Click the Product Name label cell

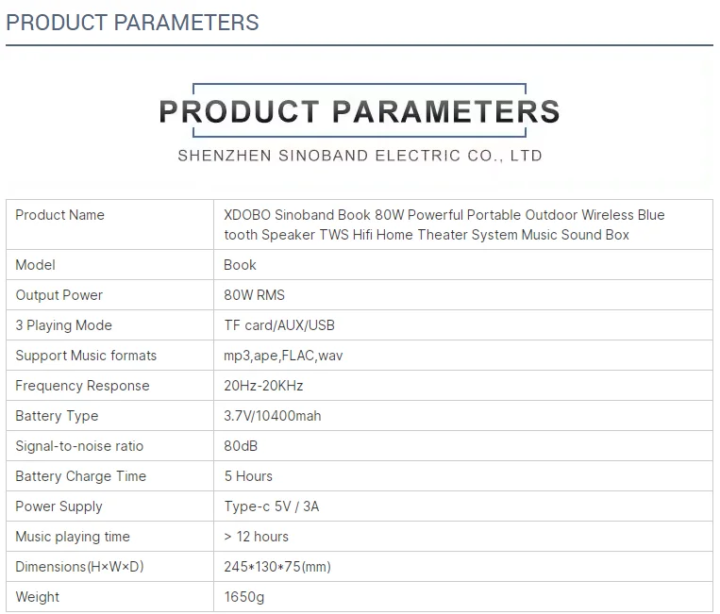tap(60, 215)
